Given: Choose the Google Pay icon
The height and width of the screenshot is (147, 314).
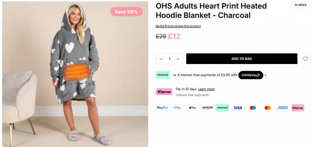Looking at the screenshot, I should pyautogui.click(x=177, y=108).
